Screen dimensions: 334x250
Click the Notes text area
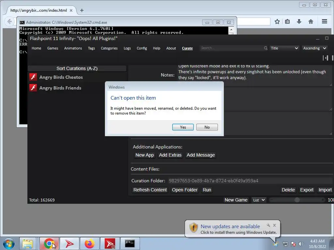[254, 75]
